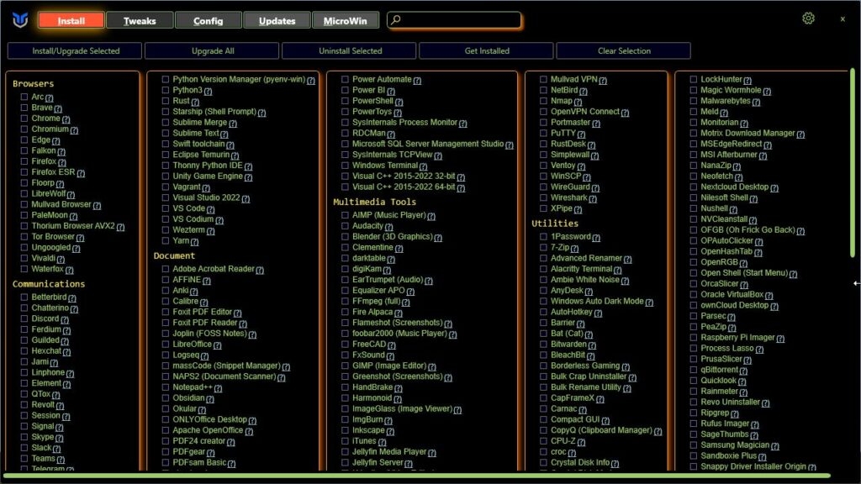861x484 pixels.
Task: Tick the Oracle VirtualBox checkbox
Action: [694, 295]
